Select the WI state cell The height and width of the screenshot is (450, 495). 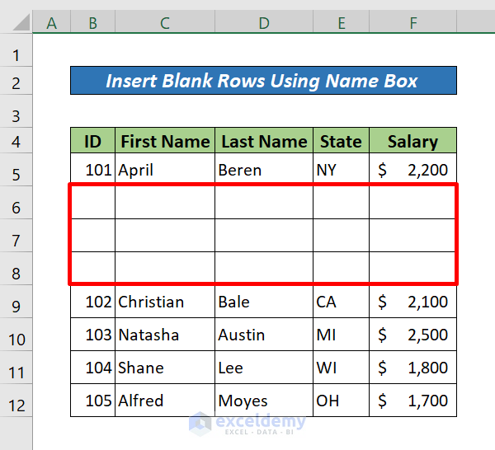point(342,368)
